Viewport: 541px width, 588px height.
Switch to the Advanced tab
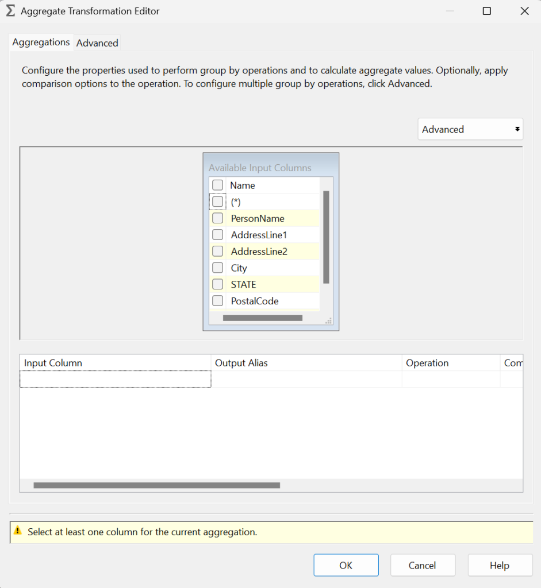(x=97, y=43)
